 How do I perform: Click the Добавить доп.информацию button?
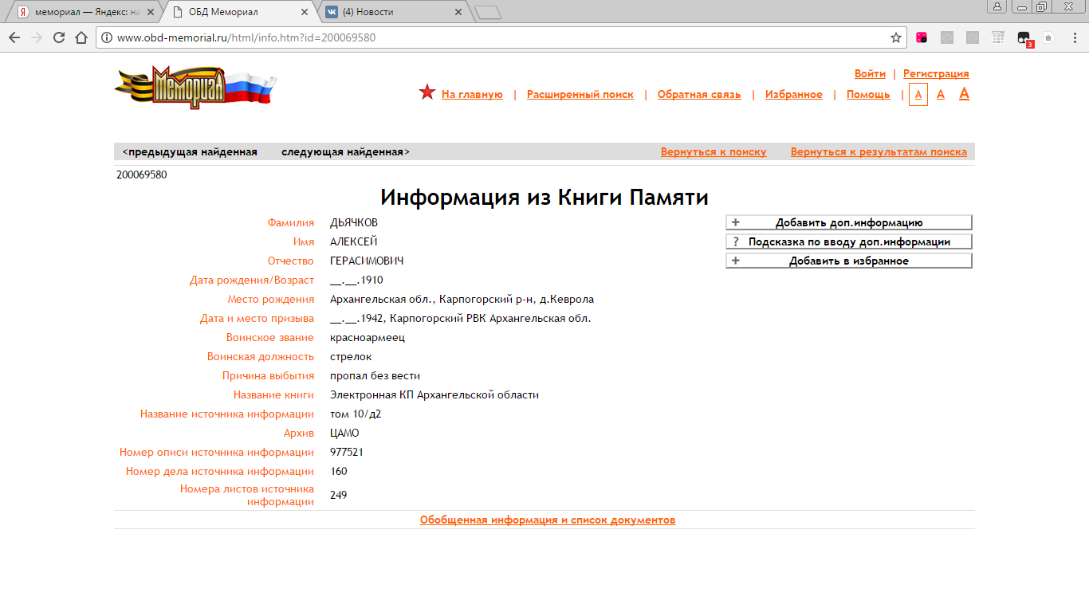(x=849, y=222)
